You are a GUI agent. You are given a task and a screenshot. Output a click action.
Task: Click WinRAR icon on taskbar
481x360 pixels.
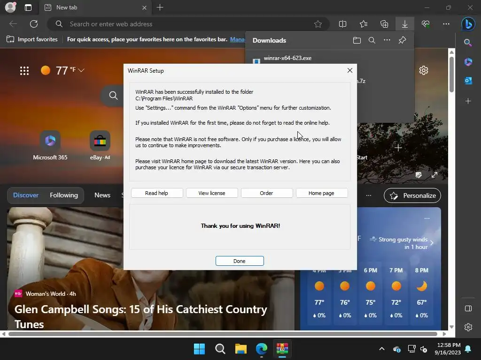coord(282,349)
